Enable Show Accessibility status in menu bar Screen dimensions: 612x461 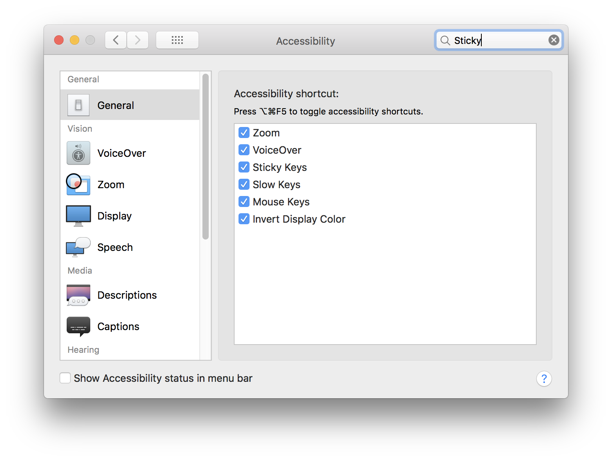[65, 378]
